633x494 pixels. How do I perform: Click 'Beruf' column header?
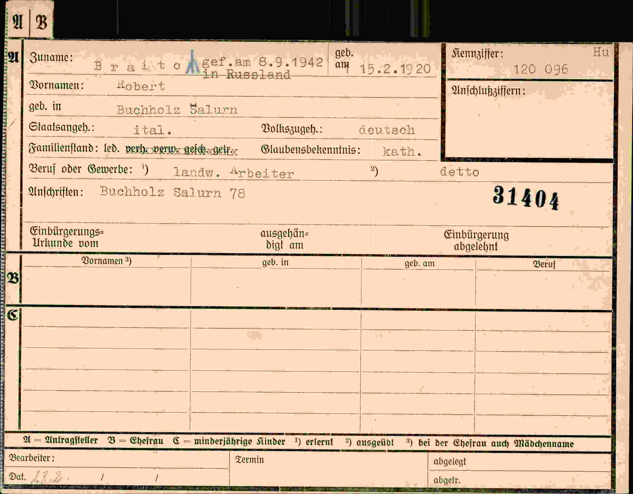pos(544,264)
